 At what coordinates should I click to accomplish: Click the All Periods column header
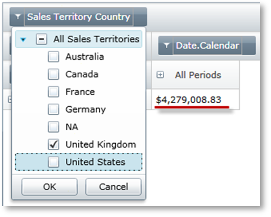pos(195,74)
